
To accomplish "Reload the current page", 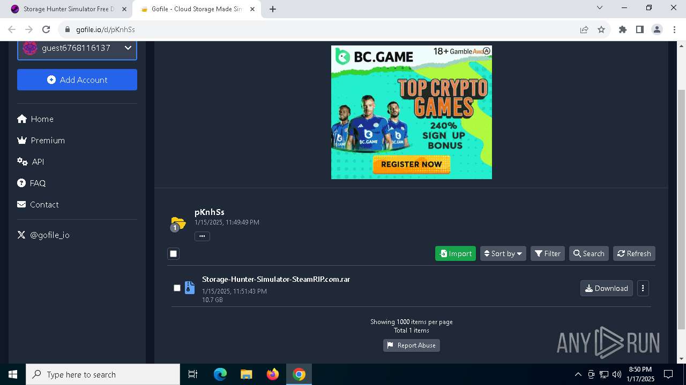I will (46, 29).
